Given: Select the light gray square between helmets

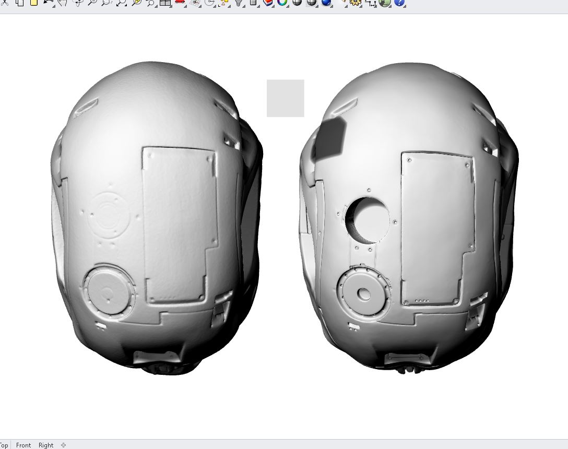Looking at the screenshot, I should pyautogui.click(x=286, y=98).
